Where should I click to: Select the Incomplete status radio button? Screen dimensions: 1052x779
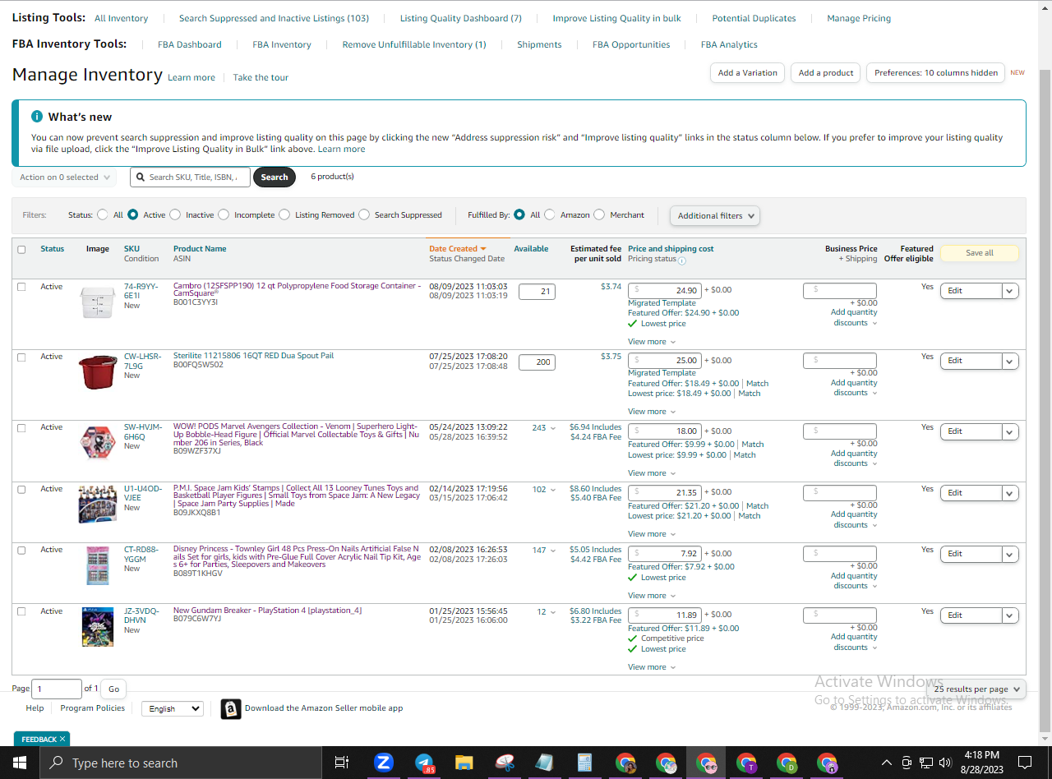pyautogui.click(x=223, y=215)
